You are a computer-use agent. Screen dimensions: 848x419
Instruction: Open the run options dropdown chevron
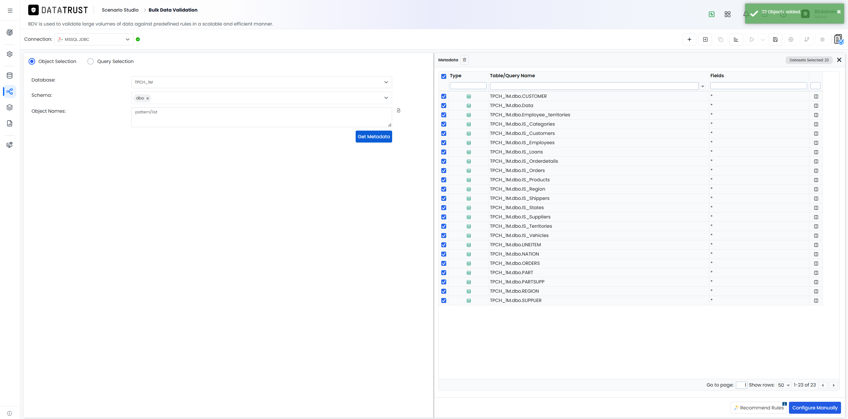pyautogui.click(x=762, y=39)
